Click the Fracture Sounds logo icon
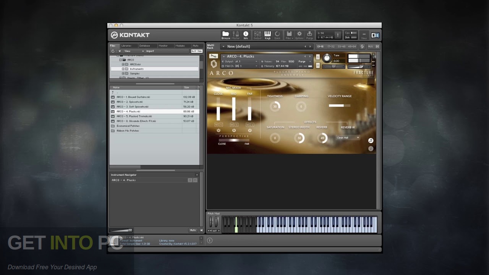The image size is (489, 275). [214, 64]
